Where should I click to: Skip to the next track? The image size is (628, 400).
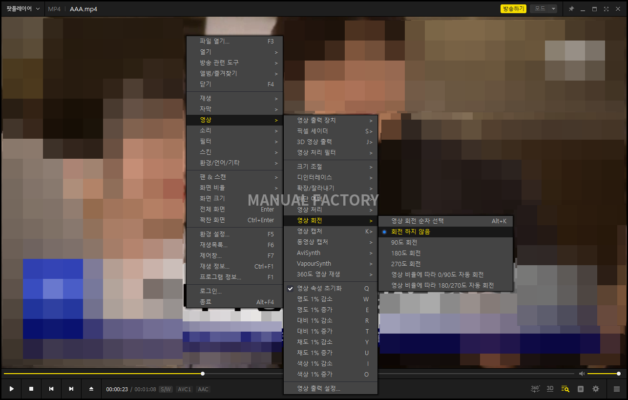(x=71, y=389)
